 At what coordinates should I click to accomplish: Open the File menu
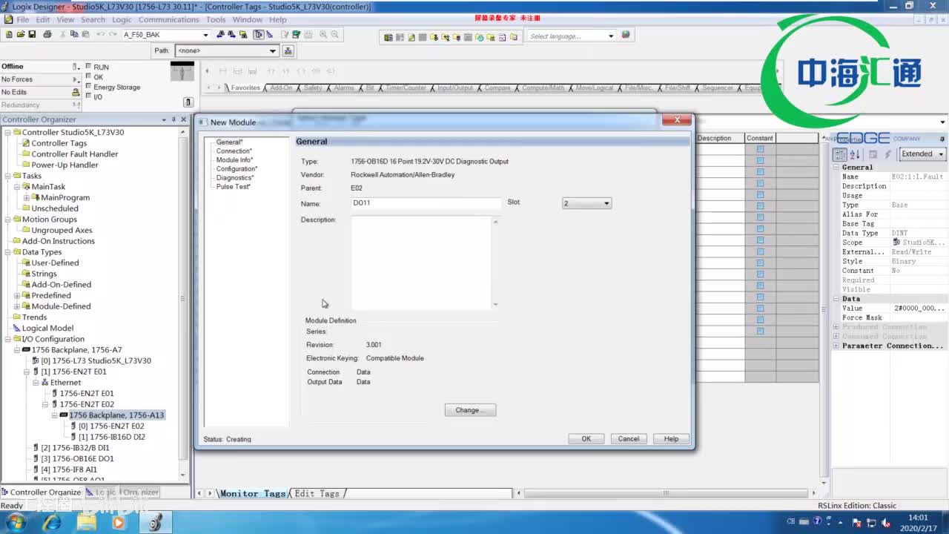point(23,19)
